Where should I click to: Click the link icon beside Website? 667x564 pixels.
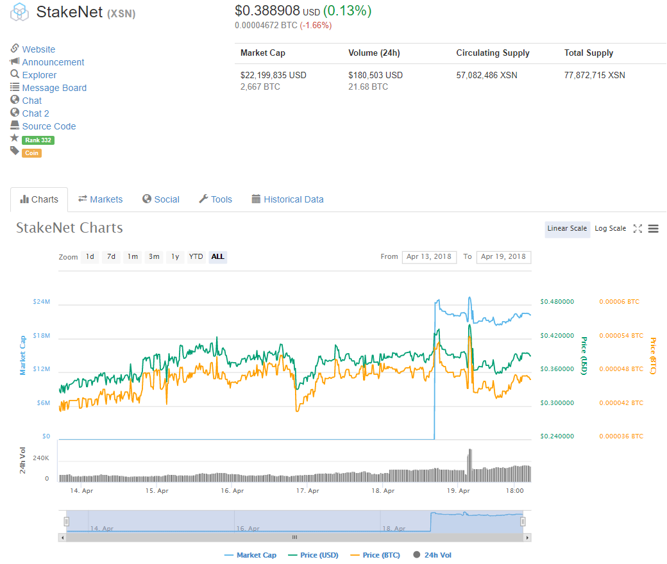[x=15, y=48]
